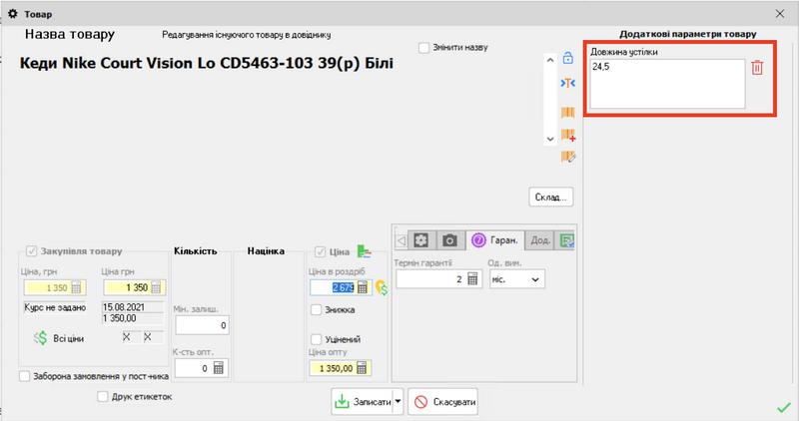
Task: Click the blue padlock icon
Action: tap(567, 59)
